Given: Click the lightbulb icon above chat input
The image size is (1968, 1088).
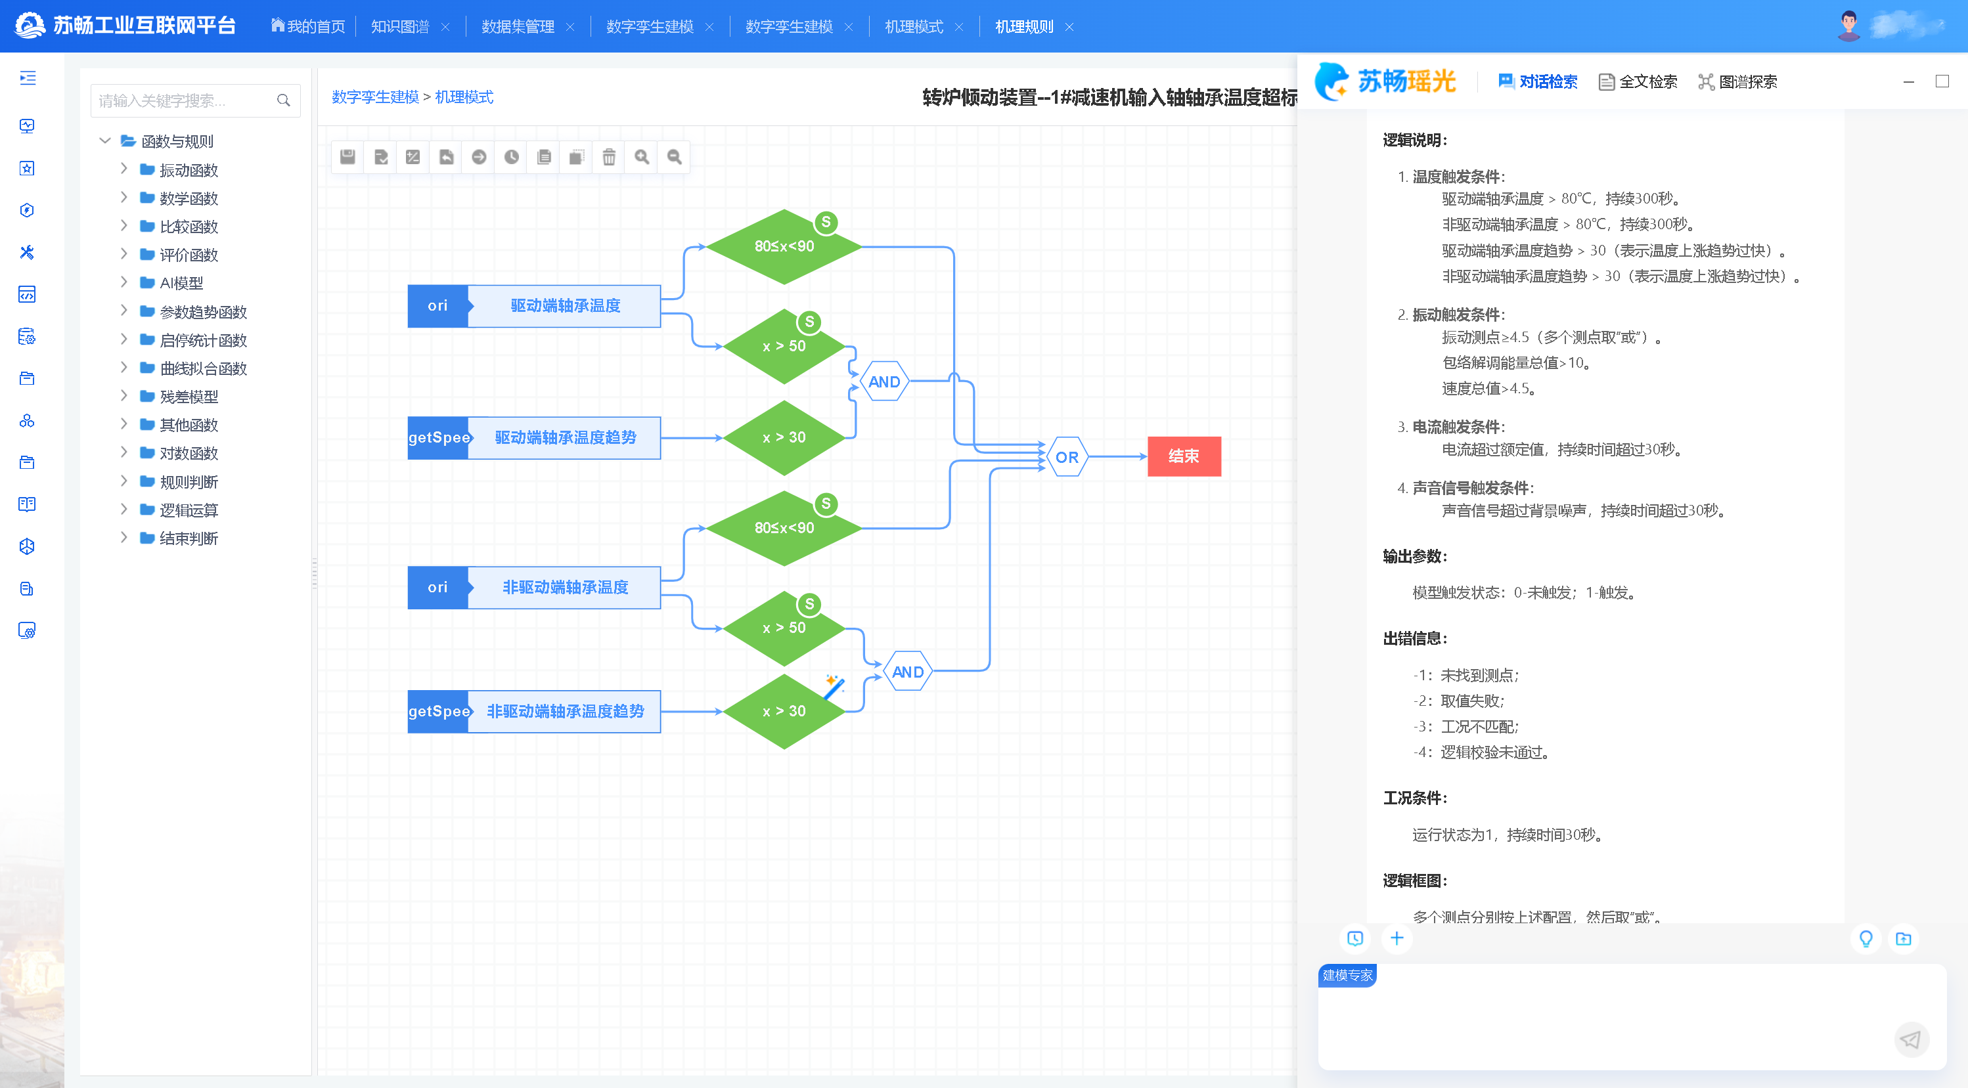Looking at the screenshot, I should pos(1865,938).
